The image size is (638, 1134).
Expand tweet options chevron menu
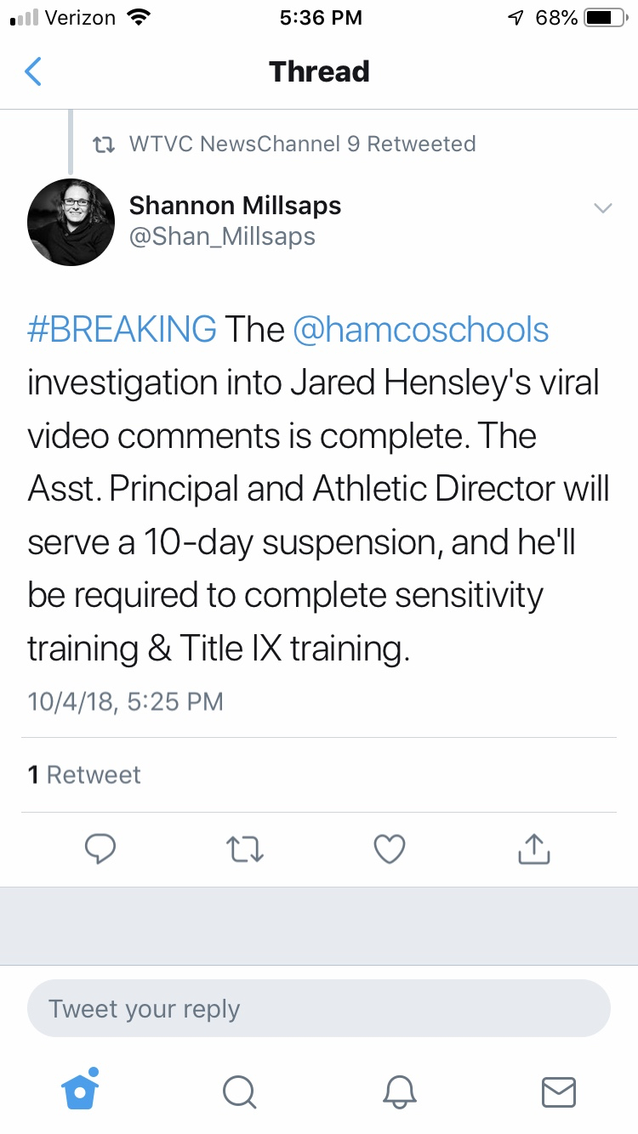click(x=602, y=208)
